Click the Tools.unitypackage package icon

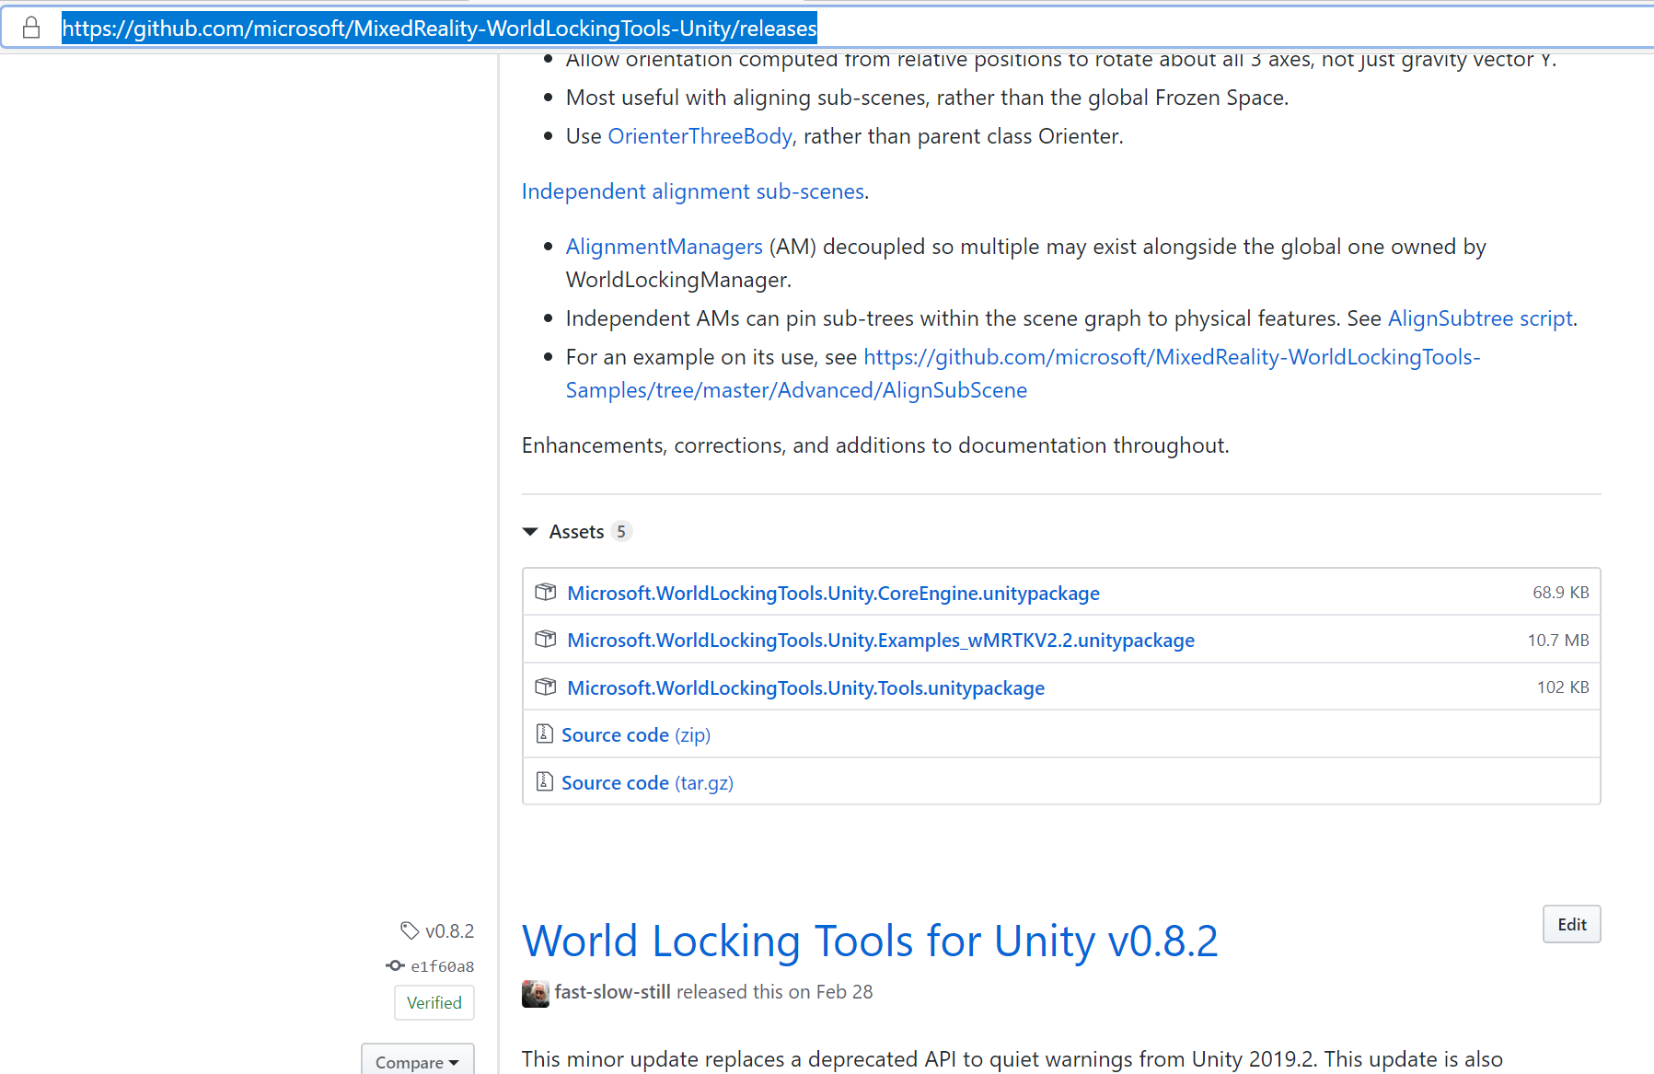(546, 687)
